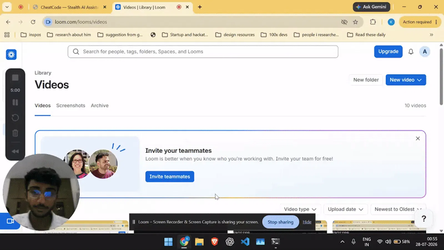This screenshot has height=250, width=444.
Task: Restart the Loom recording
Action: (15, 118)
